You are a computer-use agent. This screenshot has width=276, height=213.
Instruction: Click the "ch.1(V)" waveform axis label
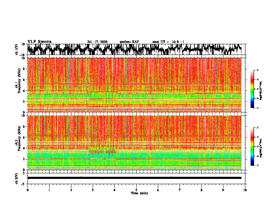(x=17, y=49)
